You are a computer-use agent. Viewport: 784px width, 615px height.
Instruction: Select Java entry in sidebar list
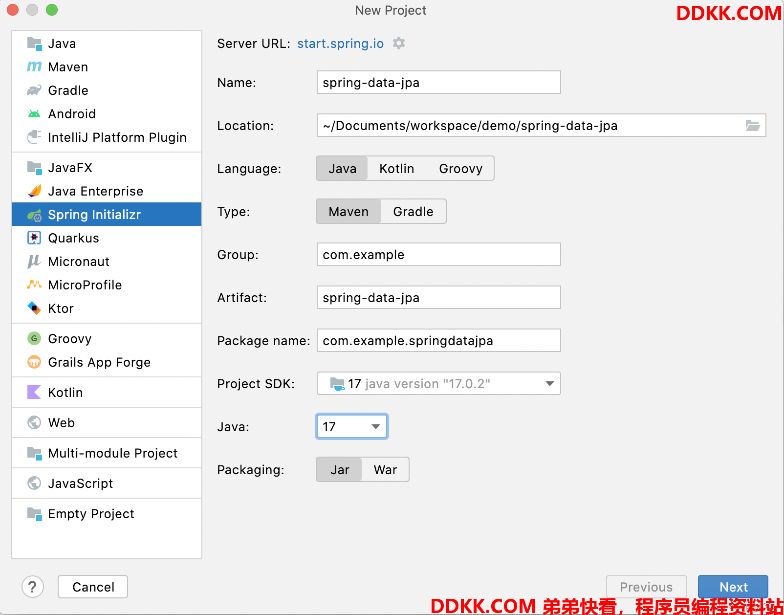pos(107,44)
